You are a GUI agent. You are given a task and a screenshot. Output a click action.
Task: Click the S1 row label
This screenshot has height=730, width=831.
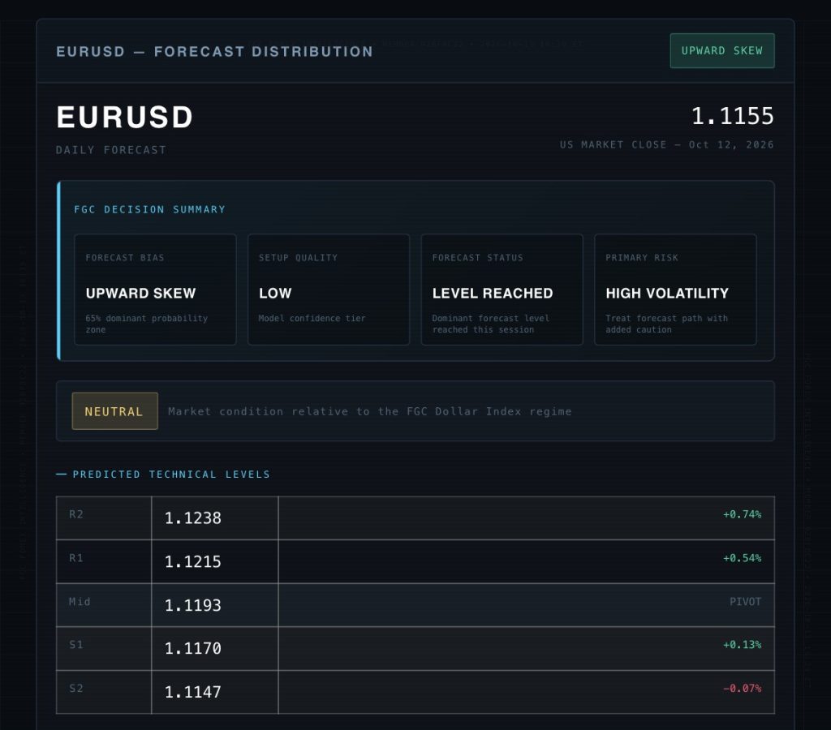(x=76, y=645)
